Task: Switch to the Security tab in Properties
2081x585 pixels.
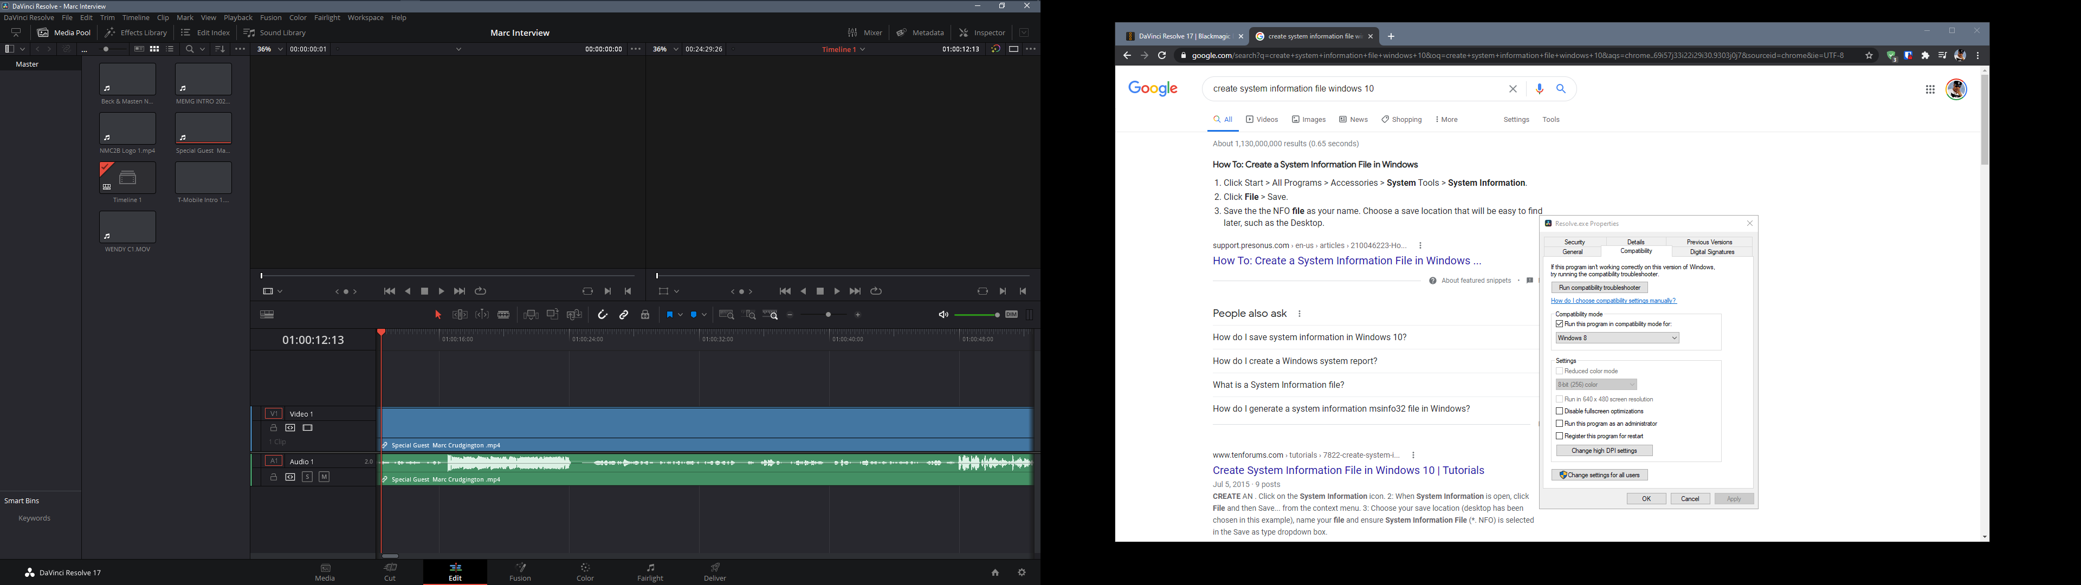Action: coord(1574,243)
